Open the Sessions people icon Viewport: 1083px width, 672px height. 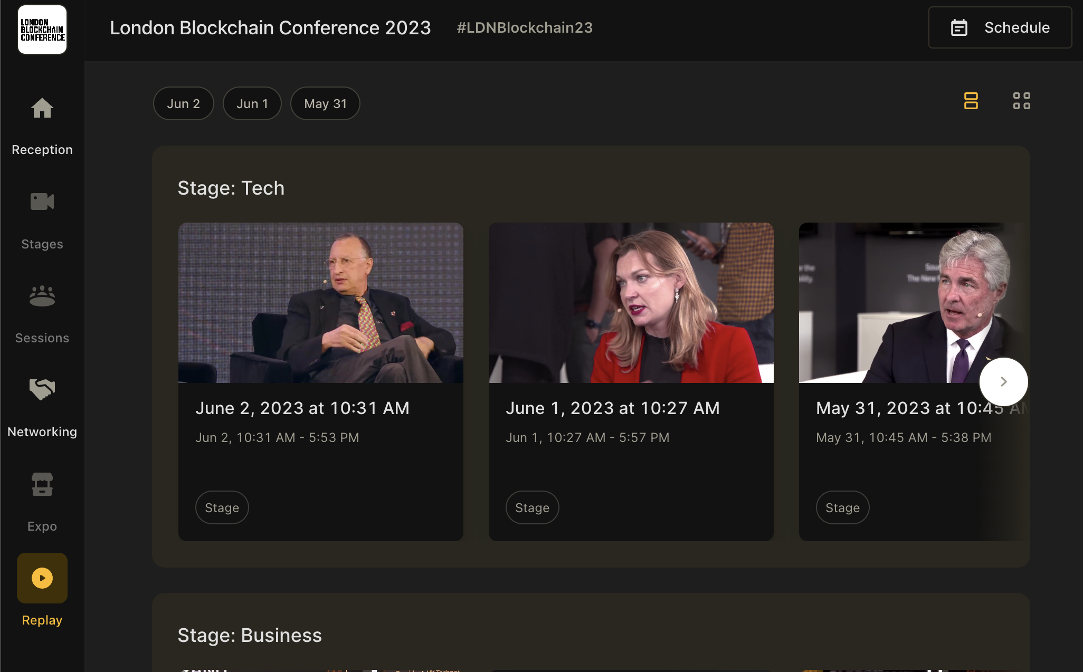tap(42, 296)
